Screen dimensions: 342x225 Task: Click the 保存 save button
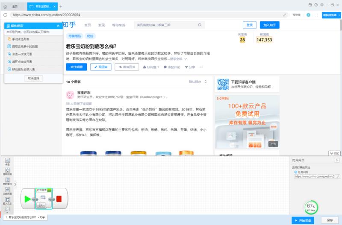click(x=330, y=220)
